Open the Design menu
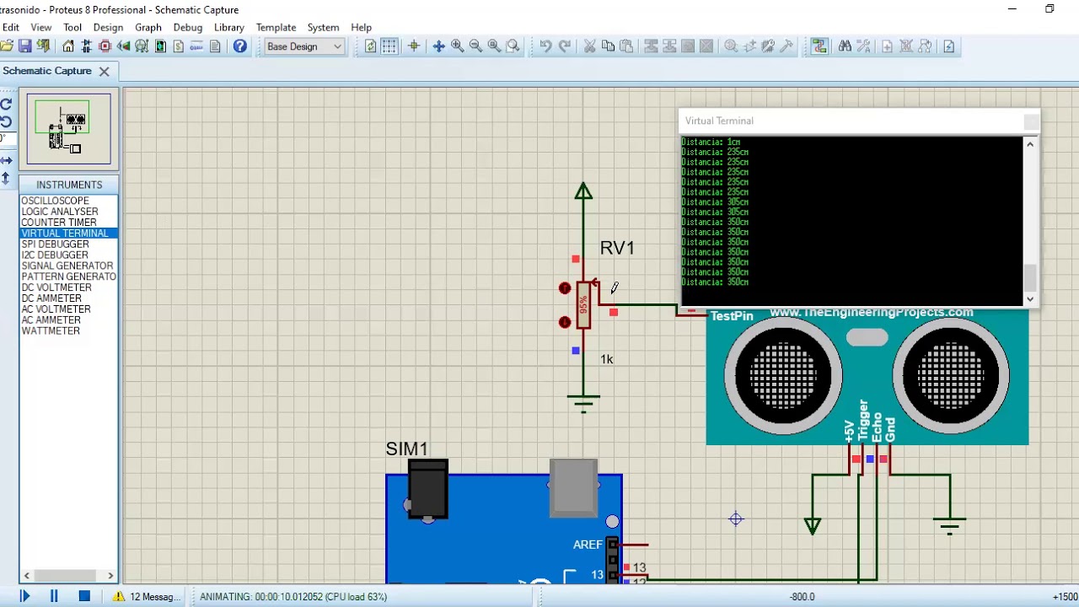This screenshot has width=1079, height=607. 108,27
